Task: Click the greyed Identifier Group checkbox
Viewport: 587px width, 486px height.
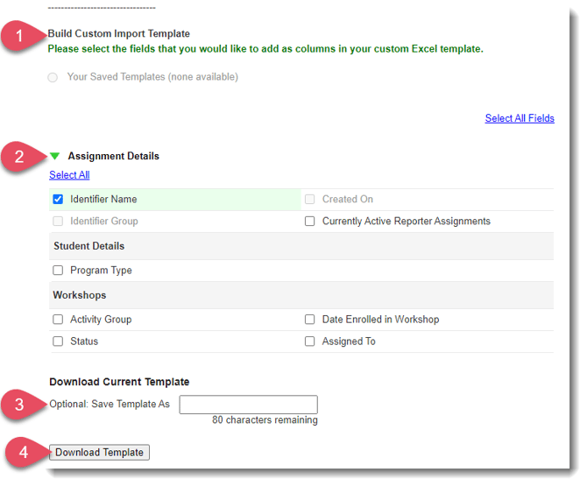Action: pos(59,222)
